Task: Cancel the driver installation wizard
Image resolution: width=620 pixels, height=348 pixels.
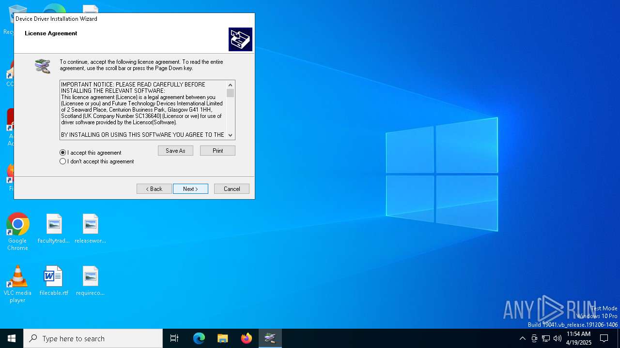Action: click(232, 189)
